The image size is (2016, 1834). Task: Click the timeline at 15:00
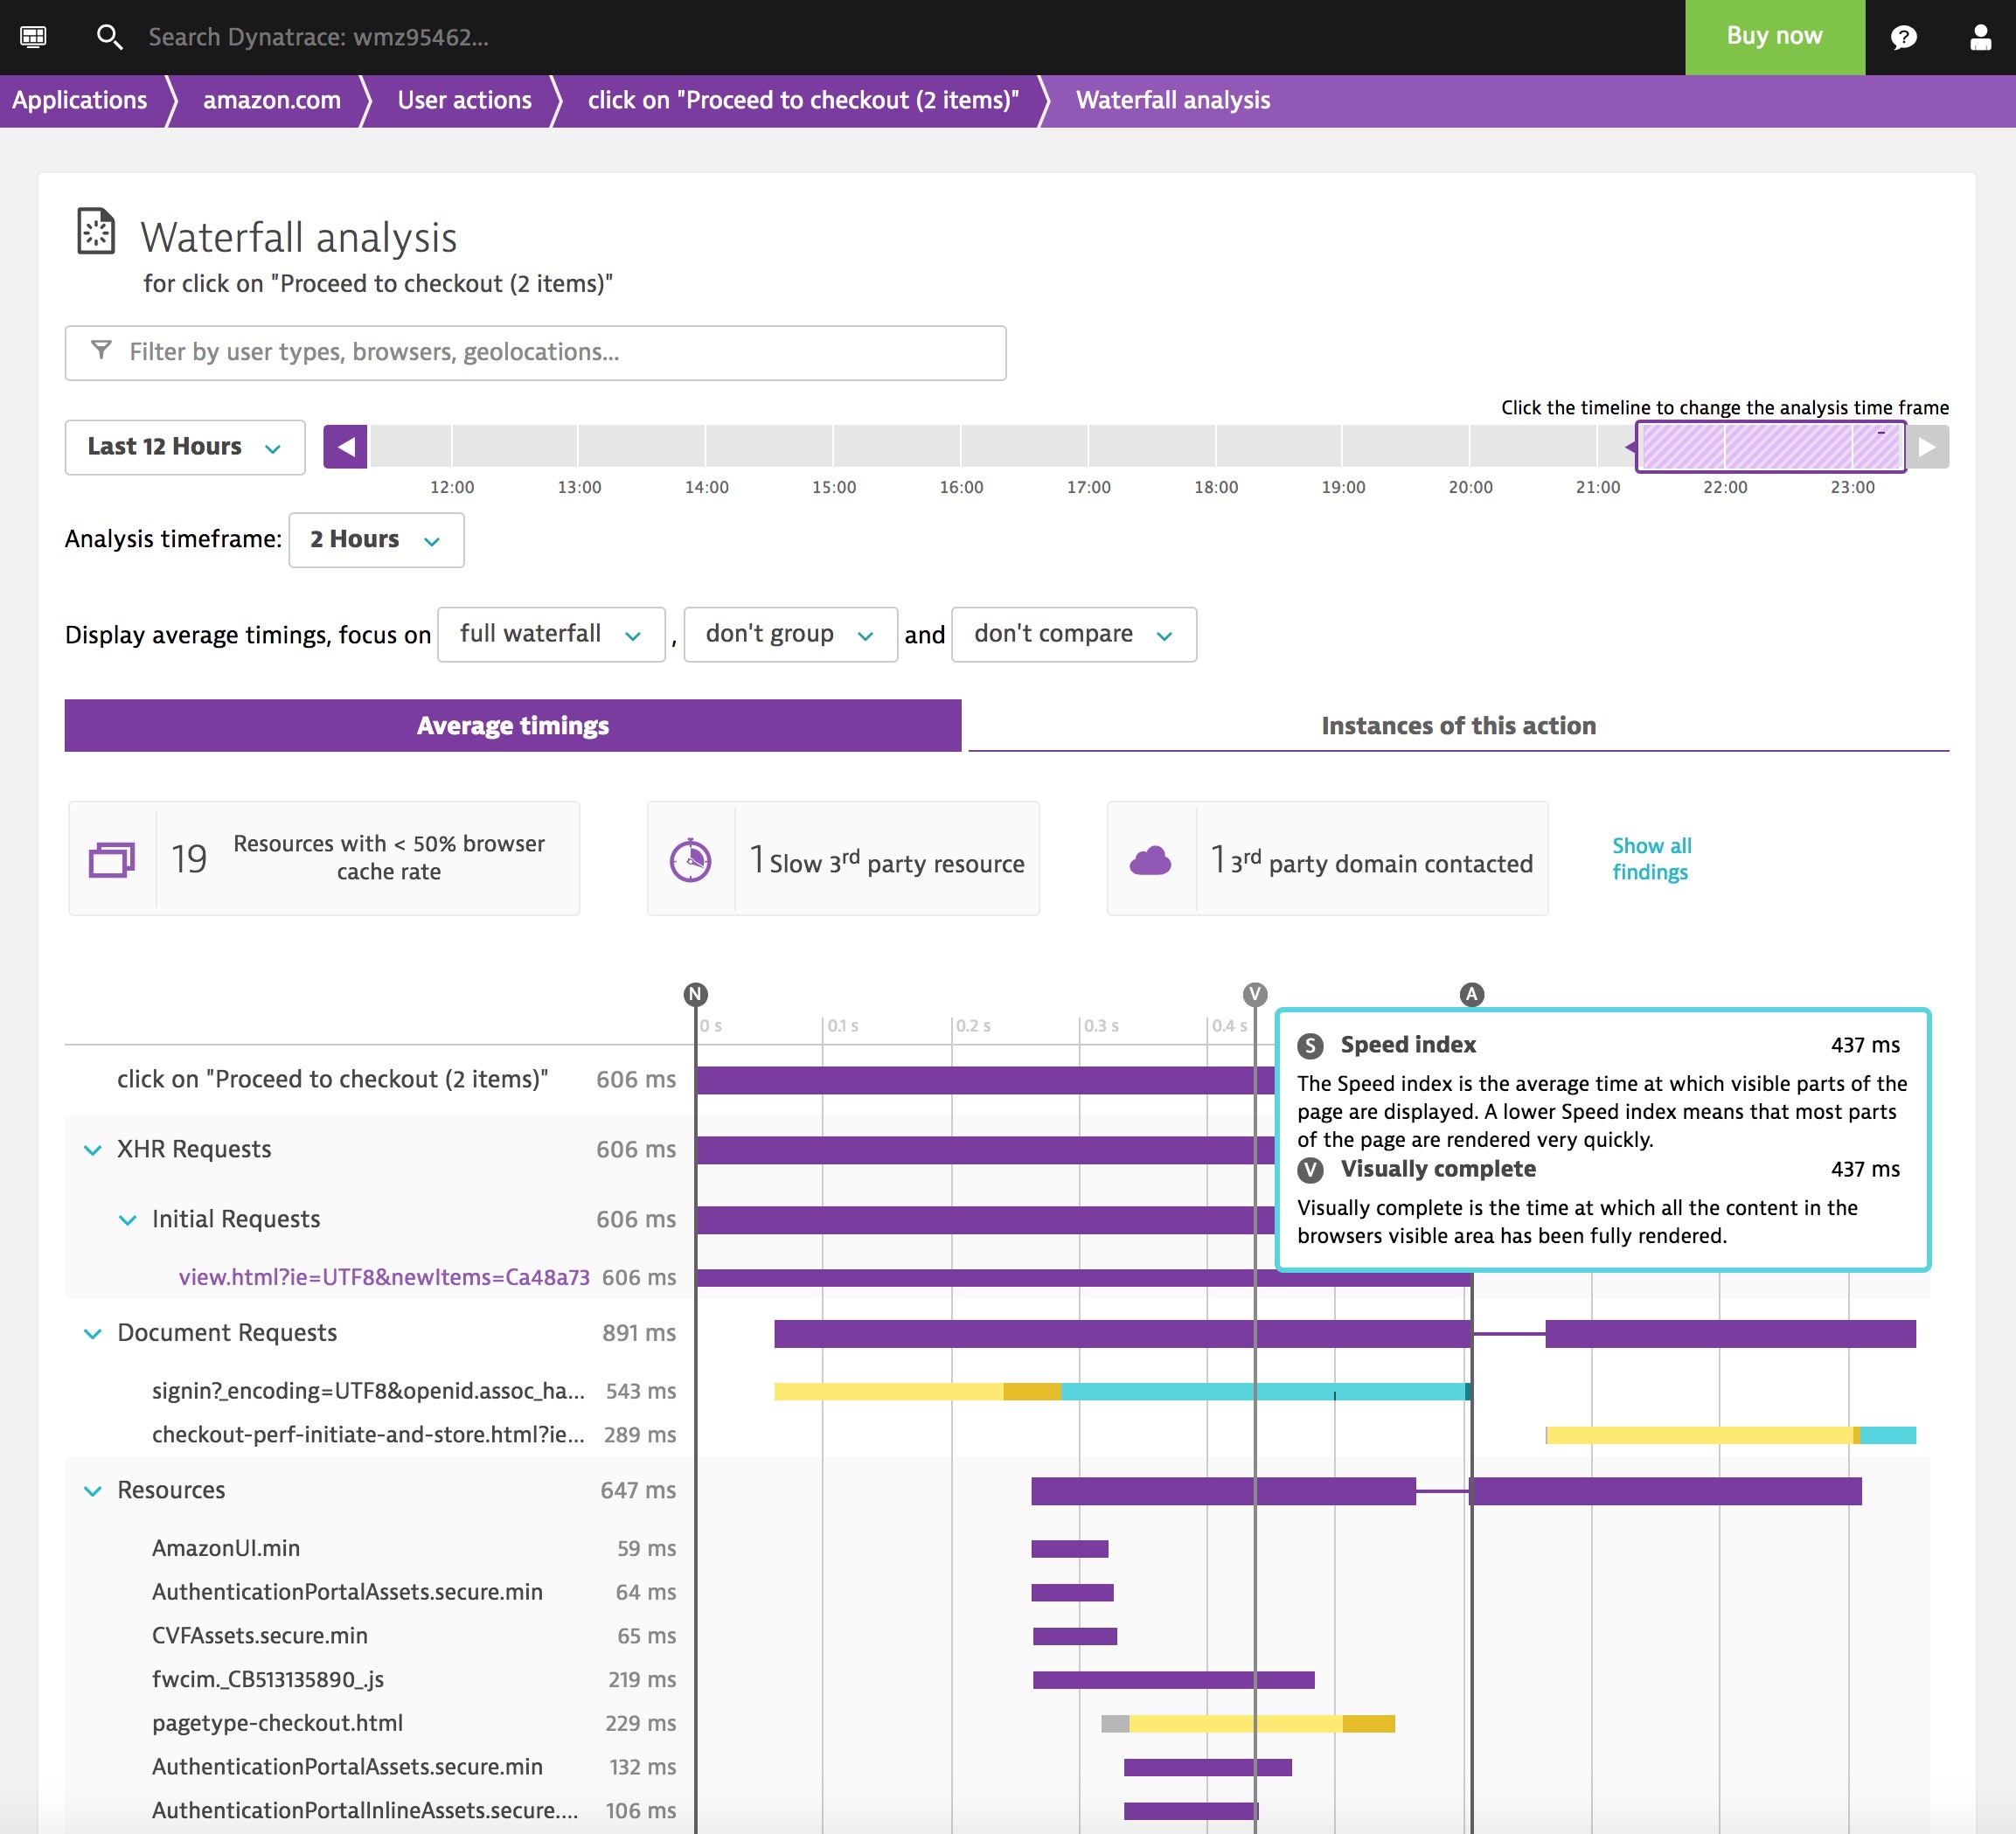[x=834, y=446]
